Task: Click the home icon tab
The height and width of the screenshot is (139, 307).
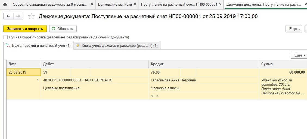Action: click(x=5, y=5)
